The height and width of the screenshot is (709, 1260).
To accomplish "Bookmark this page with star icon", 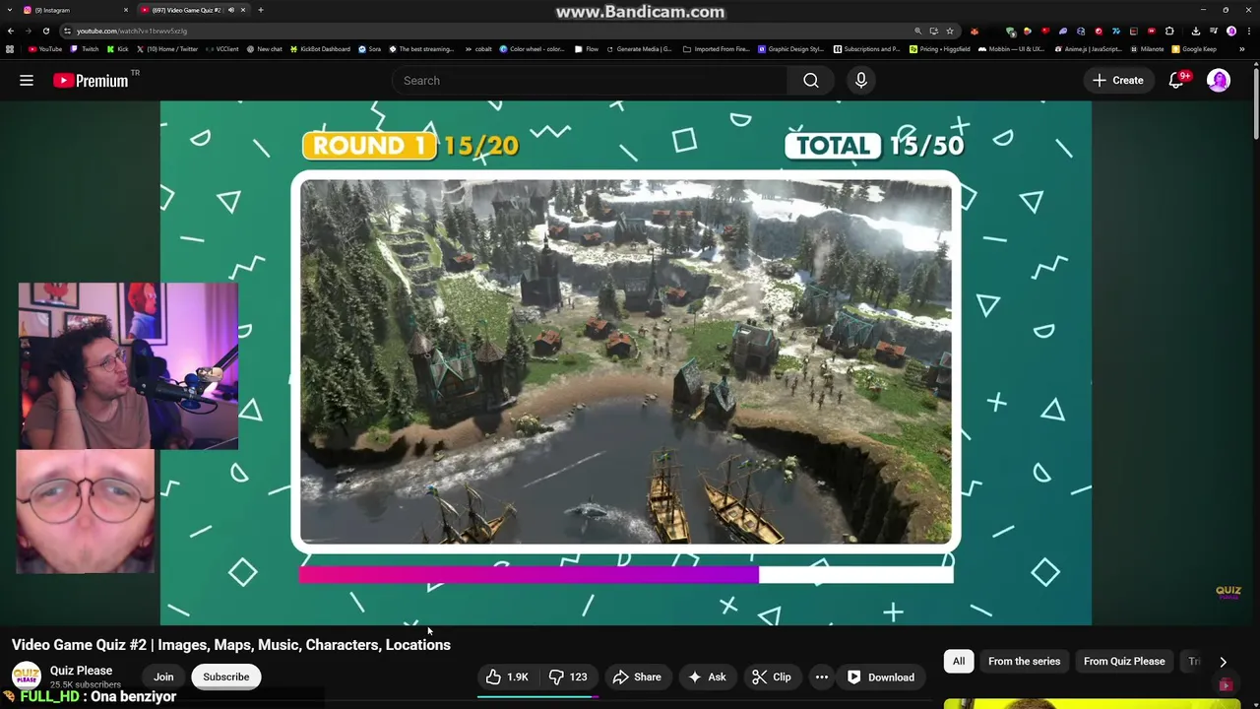I will point(949,31).
